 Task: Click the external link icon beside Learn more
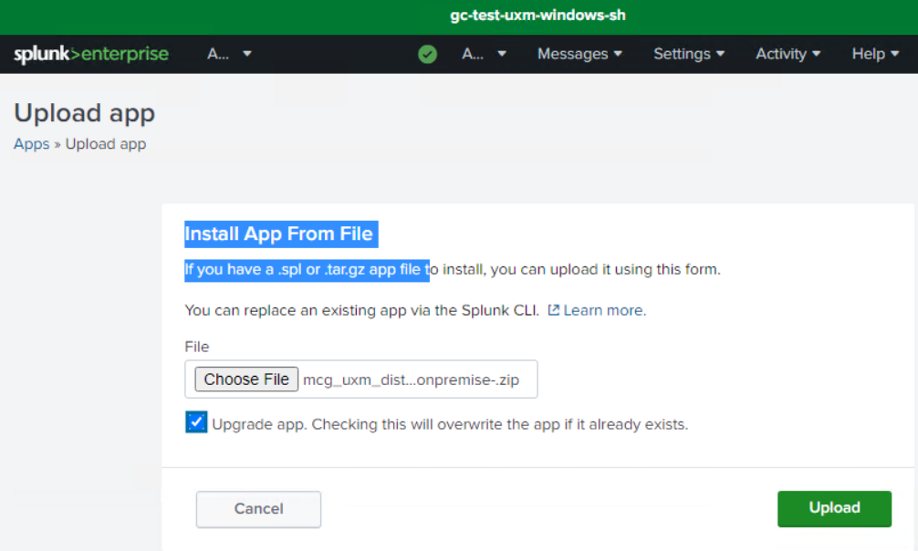pyautogui.click(x=554, y=310)
